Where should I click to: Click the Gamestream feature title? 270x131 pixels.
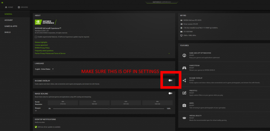[194, 65]
